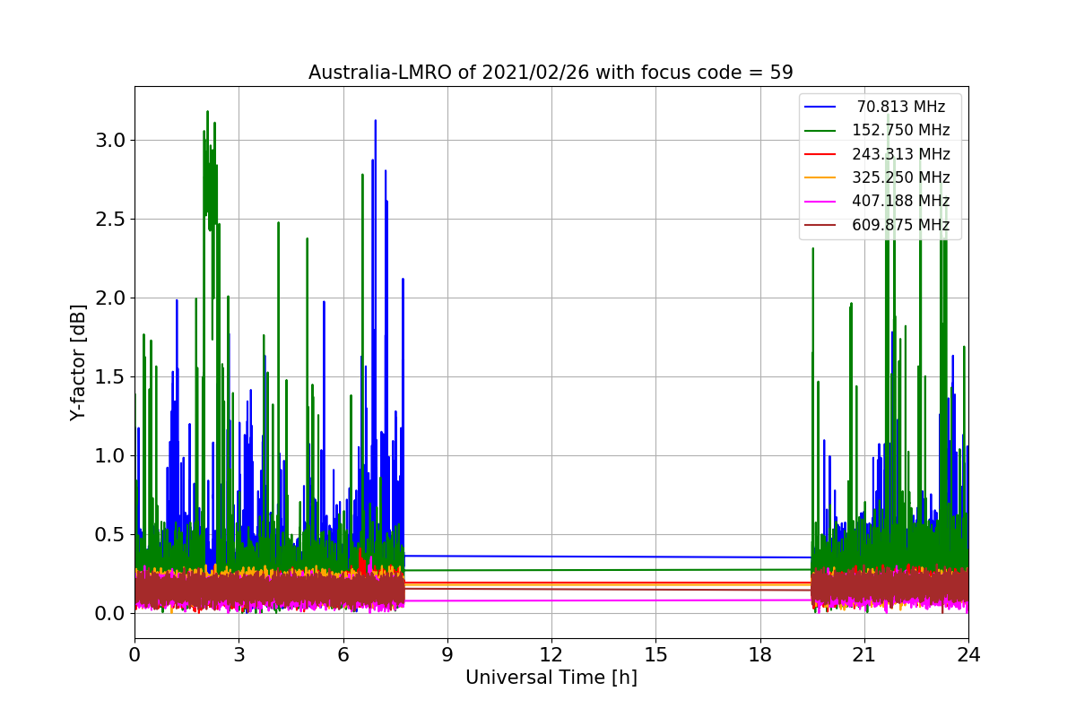Click the x-axis tick label 12
Screen dimensions: 1076x717
pos(551,654)
